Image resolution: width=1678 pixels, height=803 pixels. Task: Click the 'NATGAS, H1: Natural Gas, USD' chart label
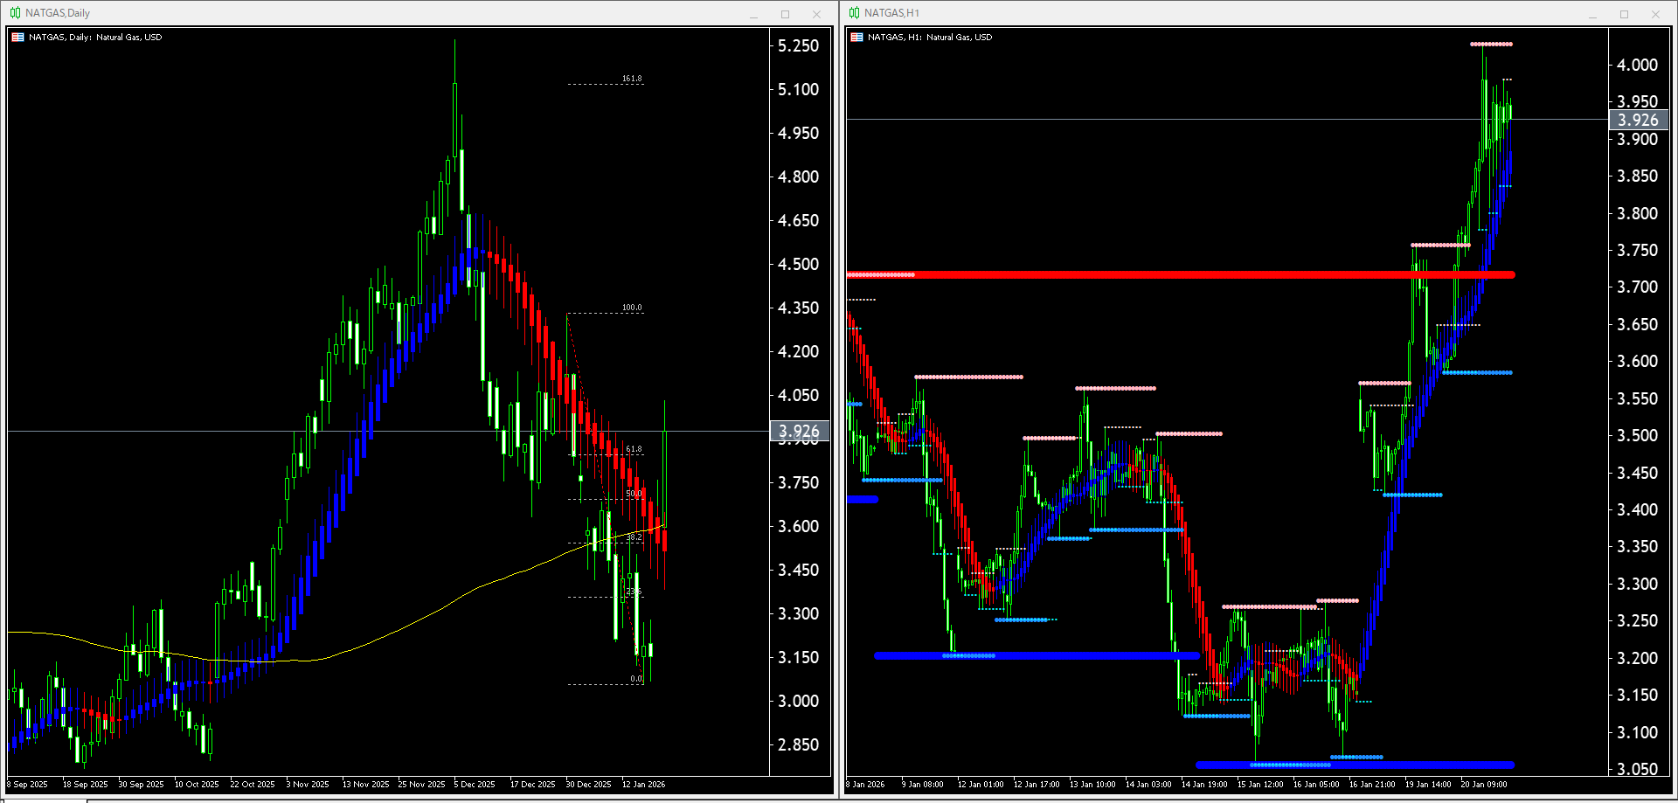click(x=930, y=38)
